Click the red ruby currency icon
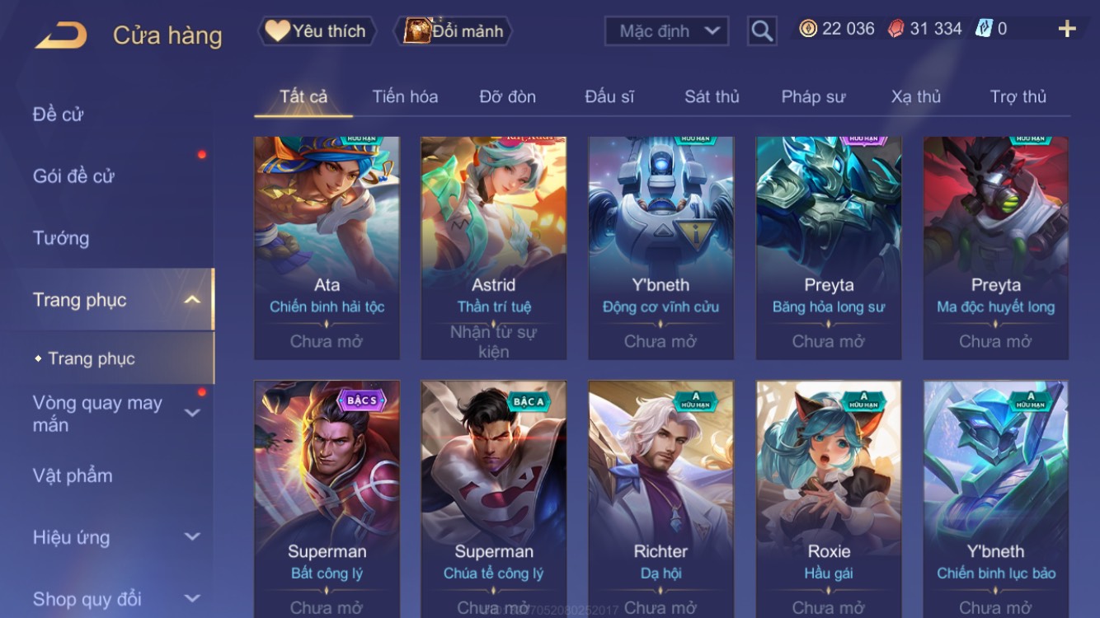Viewport: 1100px width, 618px height. [896, 29]
